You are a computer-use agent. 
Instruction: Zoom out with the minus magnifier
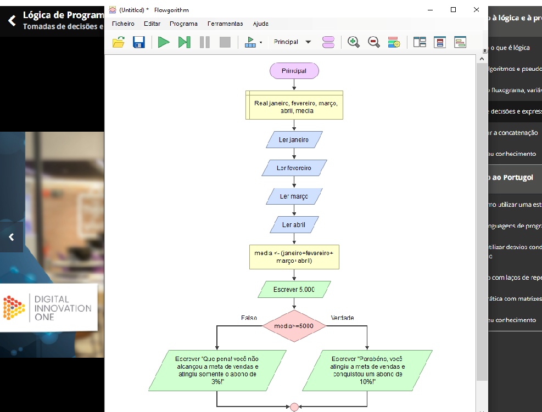[373, 42]
